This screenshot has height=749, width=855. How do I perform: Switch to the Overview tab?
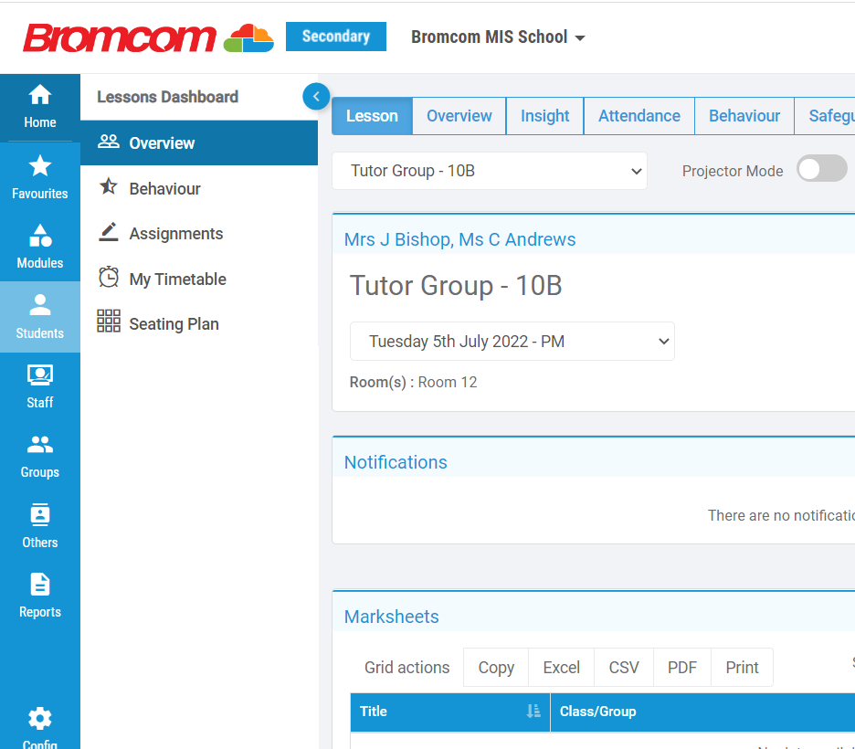(459, 116)
